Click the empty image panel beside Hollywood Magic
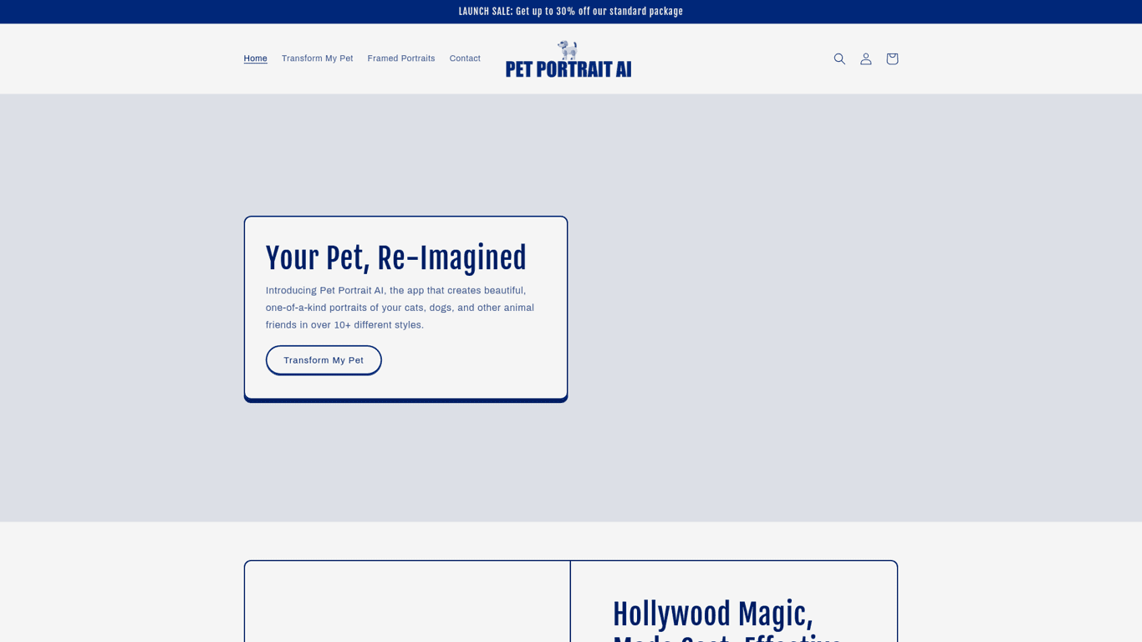This screenshot has height=642, width=1142. coord(407,602)
